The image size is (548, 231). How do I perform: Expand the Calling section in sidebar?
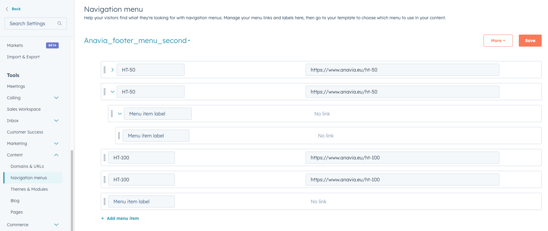[x=56, y=98]
